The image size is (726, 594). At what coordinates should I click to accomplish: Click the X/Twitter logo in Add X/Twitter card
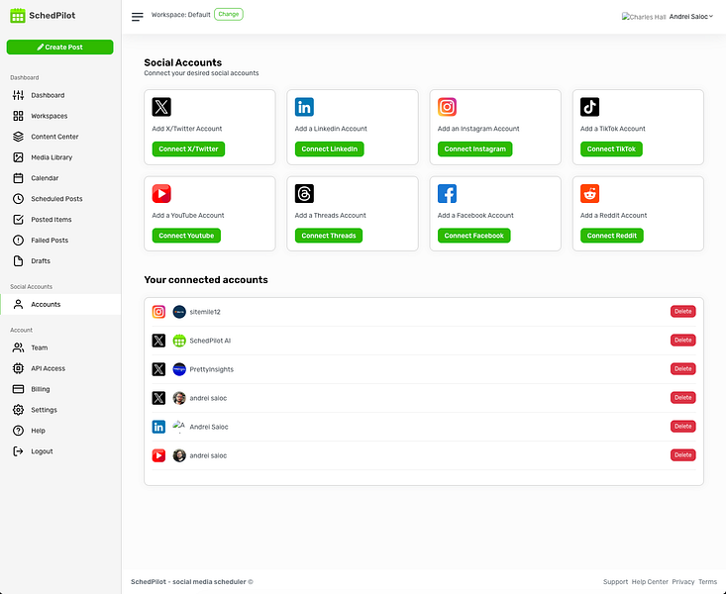click(161, 107)
